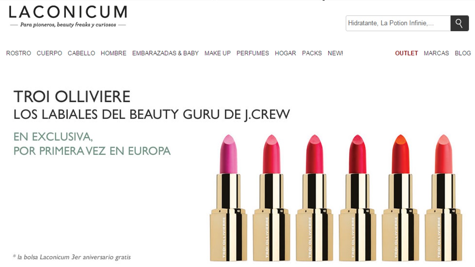Open the PACKS menu item
This screenshot has height=267, width=475.
pyautogui.click(x=312, y=53)
